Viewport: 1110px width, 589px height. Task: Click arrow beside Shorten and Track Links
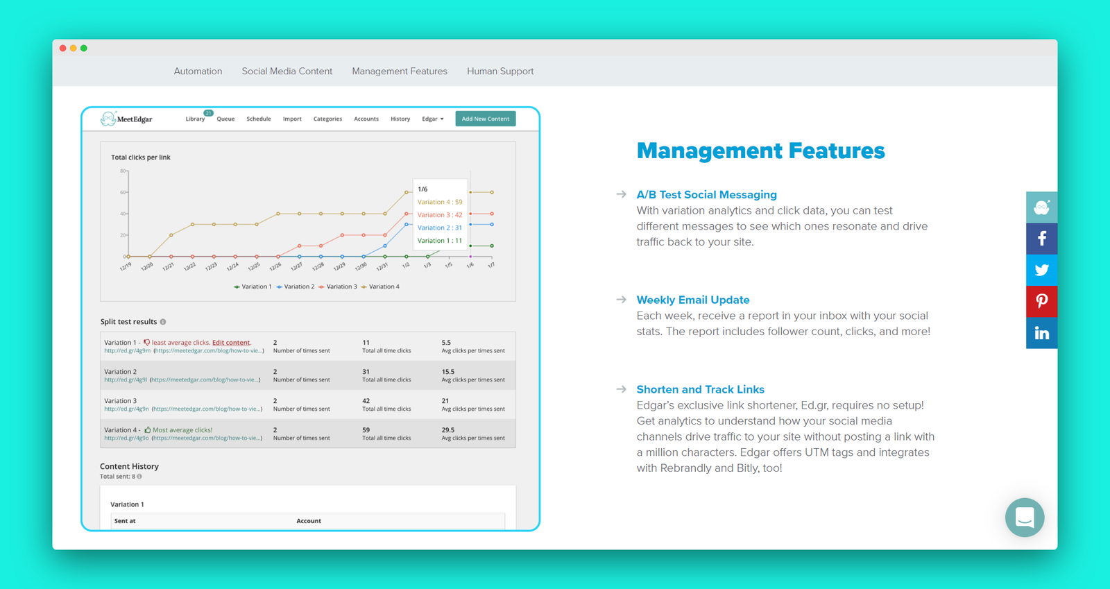[621, 389]
